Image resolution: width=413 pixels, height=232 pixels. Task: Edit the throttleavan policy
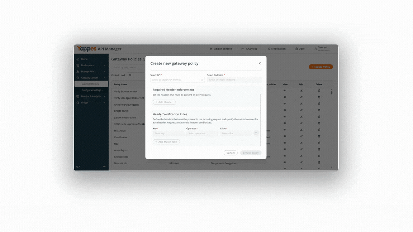[301, 136]
